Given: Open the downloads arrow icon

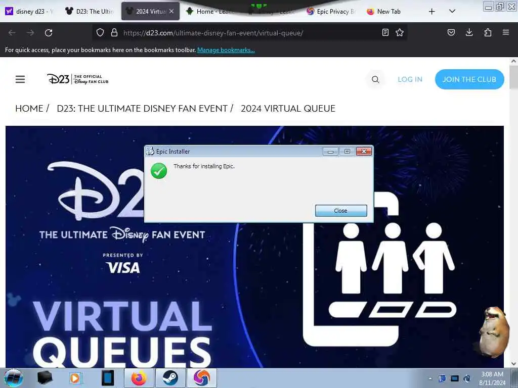Looking at the screenshot, I should 469,32.
